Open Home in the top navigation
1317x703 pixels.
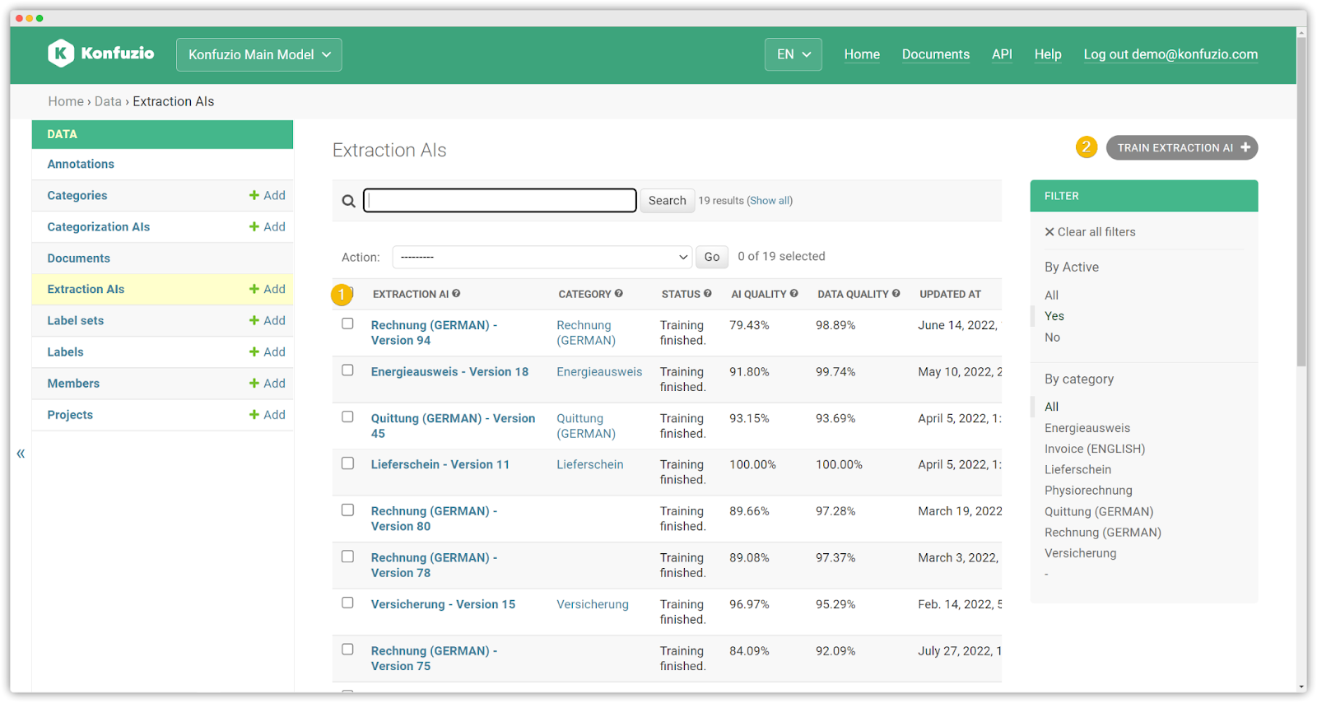(862, 54)
